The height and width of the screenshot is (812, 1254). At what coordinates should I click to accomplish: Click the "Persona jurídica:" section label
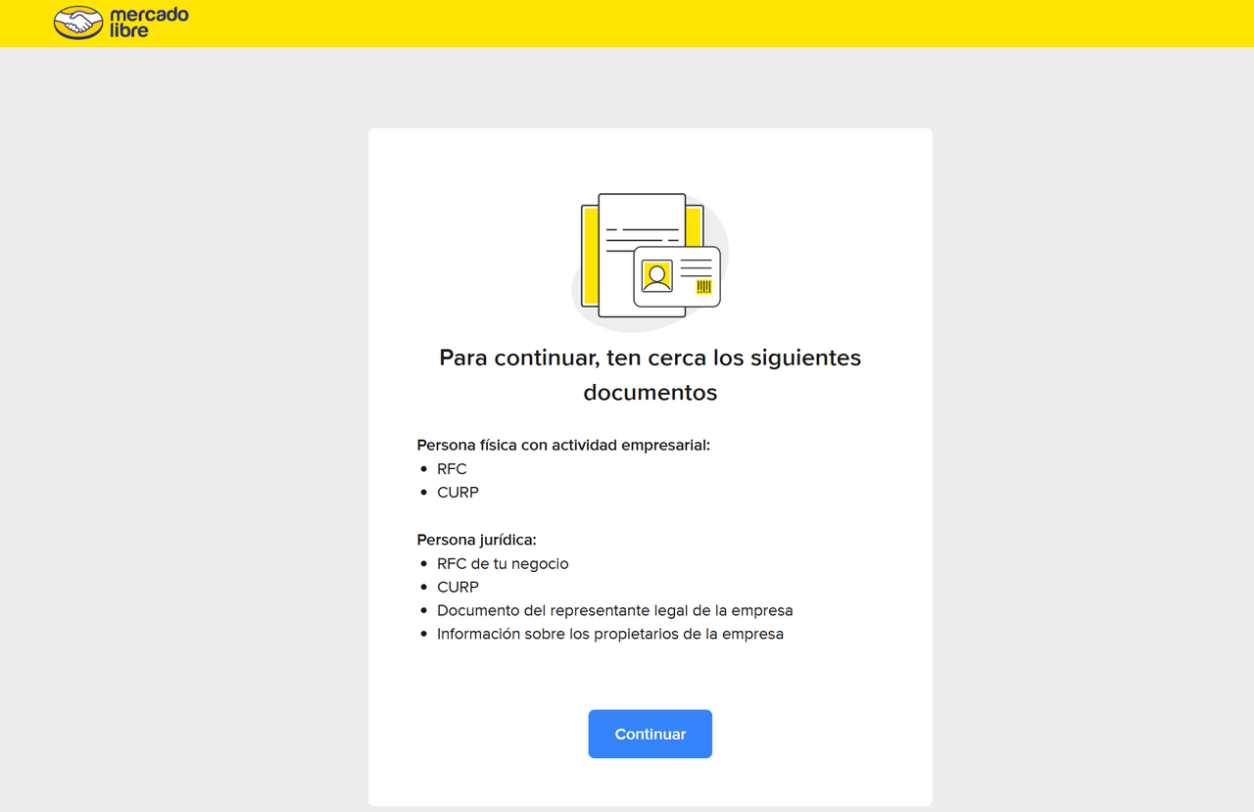point(476,540)
